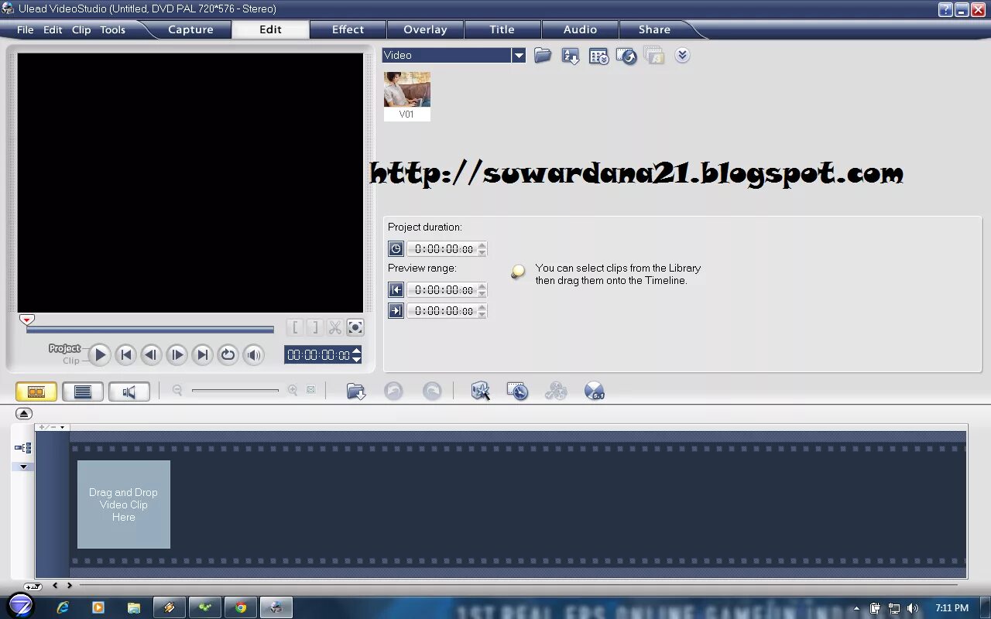Enable 5.1 surround sound icon
The image size is (991, 619).
(594, 392)
